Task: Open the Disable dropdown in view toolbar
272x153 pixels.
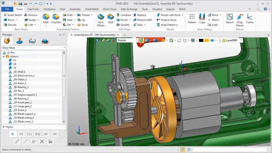Action: point(137,40)
